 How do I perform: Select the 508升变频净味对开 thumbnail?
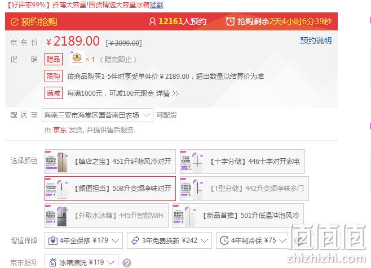pyautogui.click(x=57, y=189)
